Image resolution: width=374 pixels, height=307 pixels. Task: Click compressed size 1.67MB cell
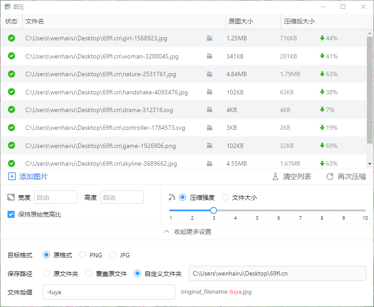pos(290,163)
